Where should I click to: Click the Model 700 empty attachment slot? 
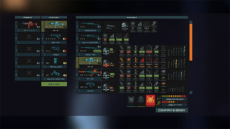pyautogui.click(x=163, y=48)
